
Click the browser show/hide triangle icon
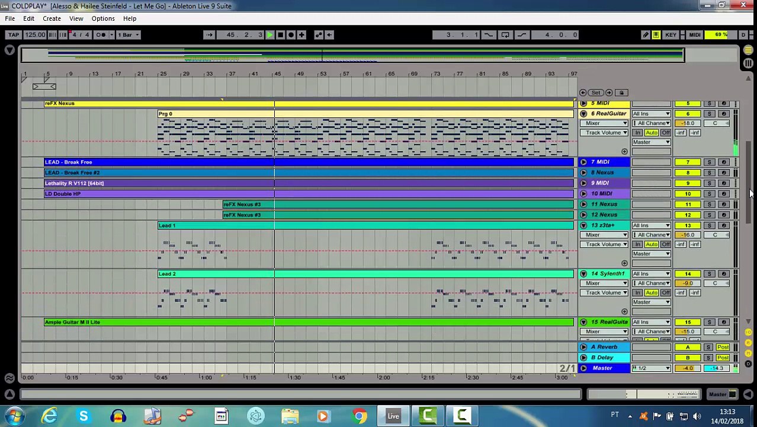click(x=9, y=51)
